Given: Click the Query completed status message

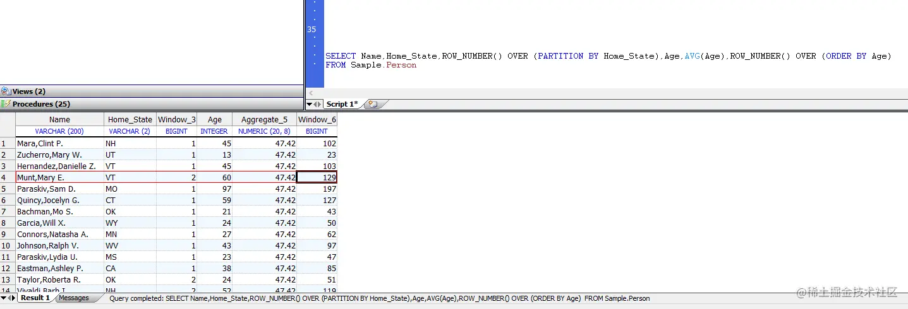Looking at the screenshot, I should coord(379,298).
